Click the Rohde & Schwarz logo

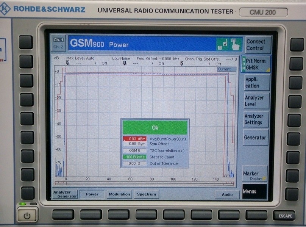pos(43,9)
